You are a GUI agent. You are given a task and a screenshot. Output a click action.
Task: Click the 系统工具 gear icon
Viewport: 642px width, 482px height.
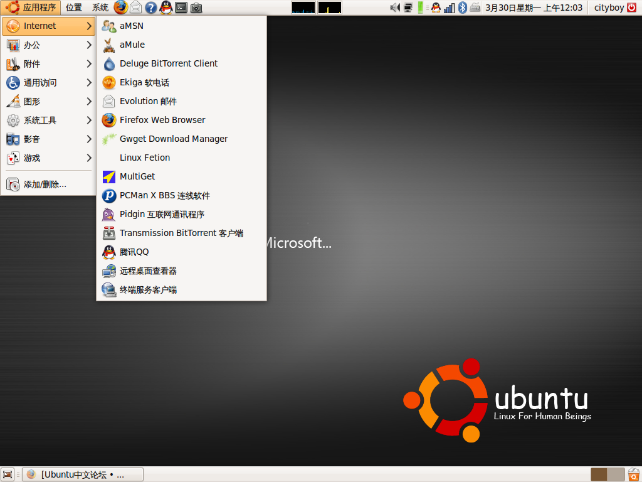click(13, 120)
